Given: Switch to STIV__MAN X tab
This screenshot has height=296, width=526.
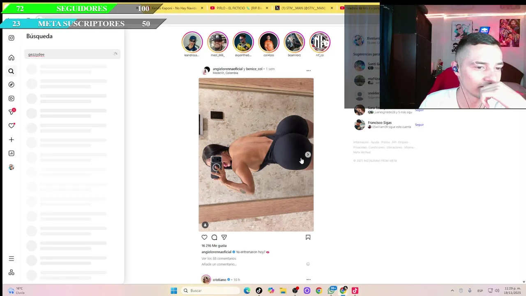Looking at the screenshot, I should tap(301, 8).
